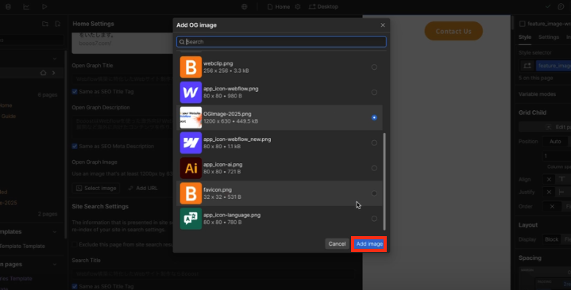
Task: Click the style selector icon
Action: point(527,66)
